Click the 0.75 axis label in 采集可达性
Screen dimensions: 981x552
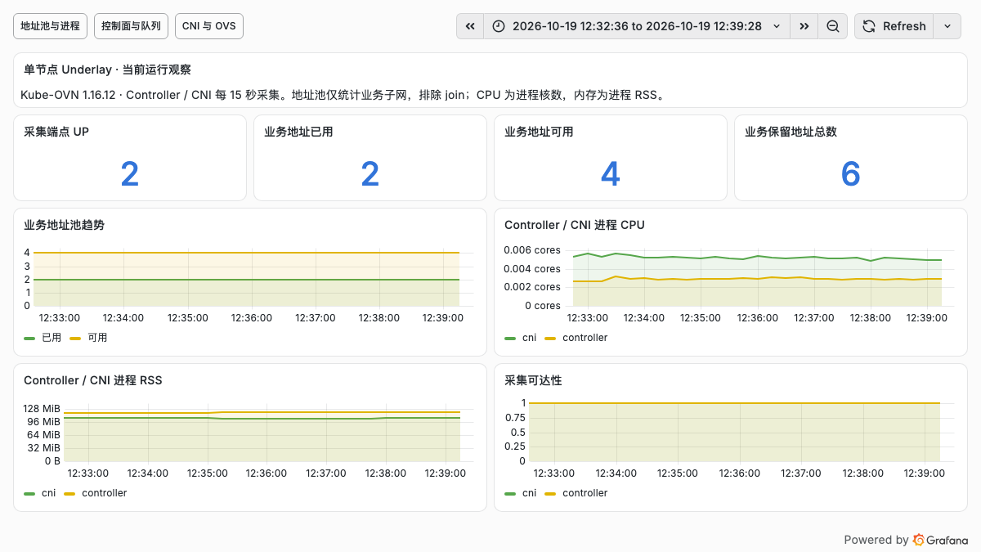tap(515, 417)
